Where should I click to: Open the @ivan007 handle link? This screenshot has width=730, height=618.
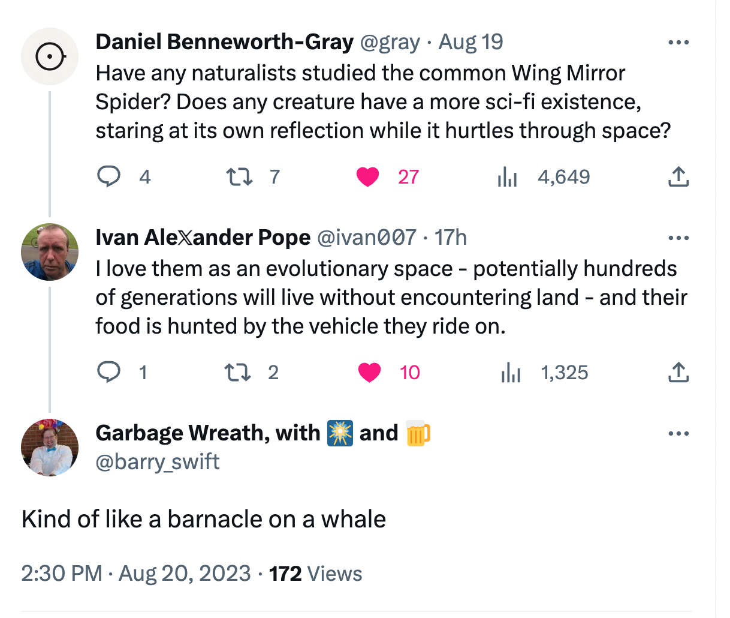point(366,238)
